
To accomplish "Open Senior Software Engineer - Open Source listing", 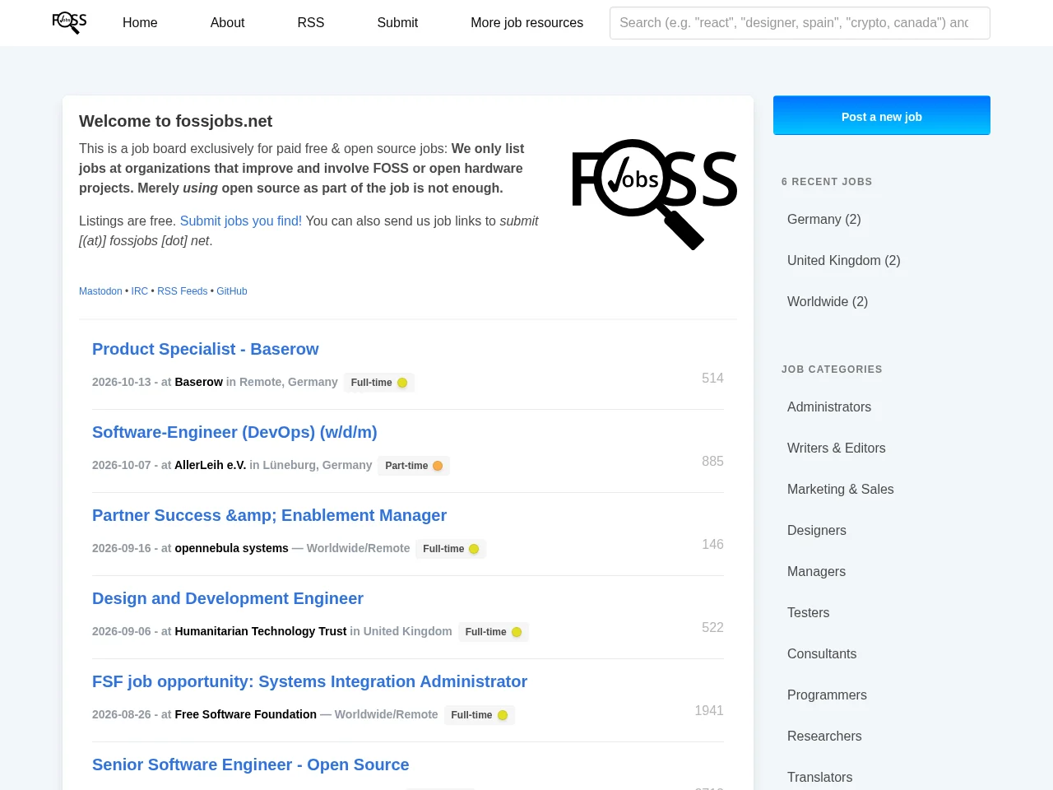I will 251,764.
